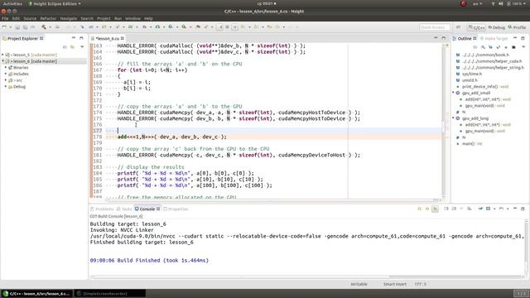Open the File menu
Viewport: 530px width, 298px height.
tap(5, 18)
